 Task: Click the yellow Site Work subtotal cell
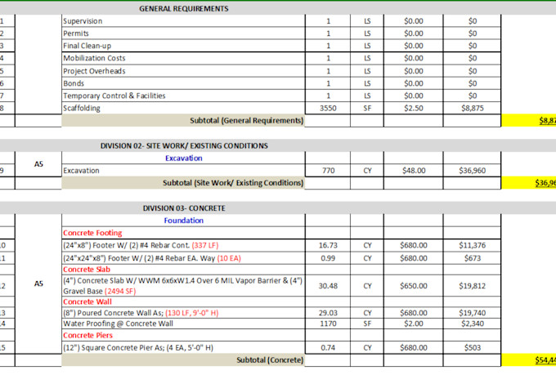pos(529,183)
